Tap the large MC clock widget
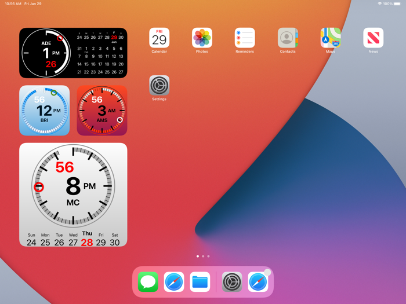 pos(73,195)
